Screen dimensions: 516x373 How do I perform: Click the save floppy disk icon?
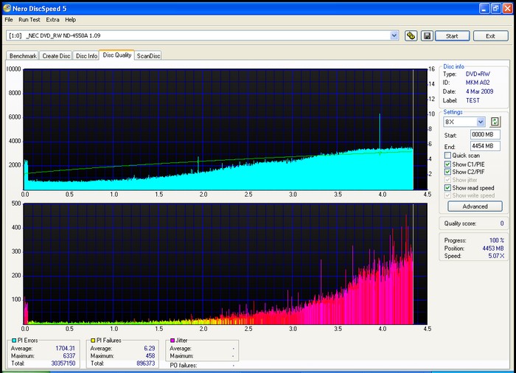point(425,35)
